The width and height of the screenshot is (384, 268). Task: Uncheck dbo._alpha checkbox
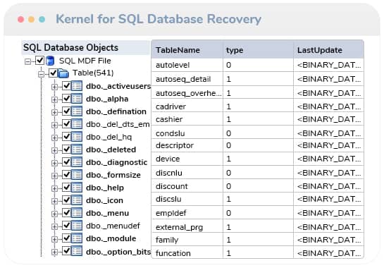[x=66, y=98]
